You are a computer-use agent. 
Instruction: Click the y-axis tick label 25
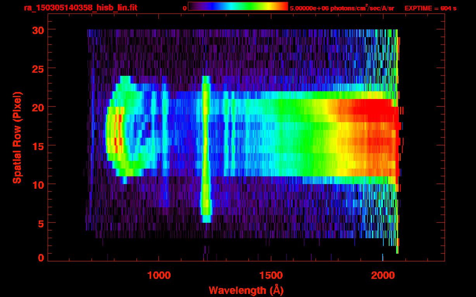[x=38, y=68]
